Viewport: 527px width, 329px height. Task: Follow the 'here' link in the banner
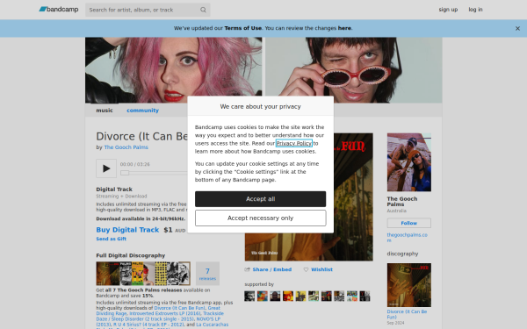344,28
